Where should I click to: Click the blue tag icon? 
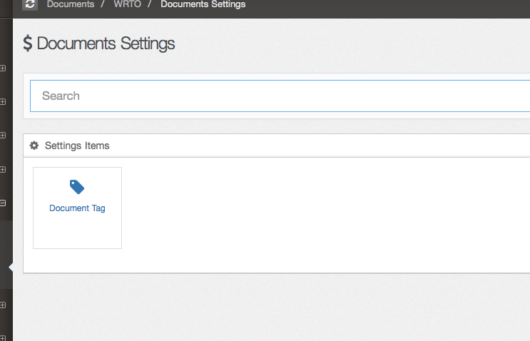click(77, 187)
